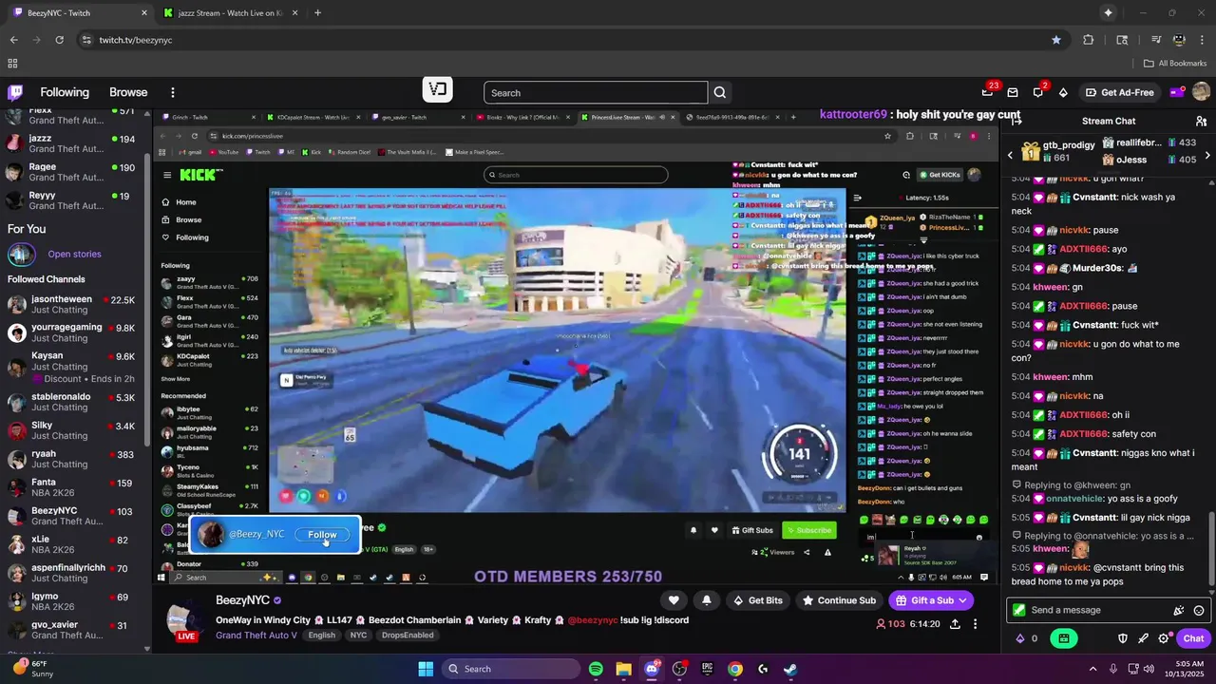Open Steam from the taskbar
1216x684 pixels.
point(790,669)
